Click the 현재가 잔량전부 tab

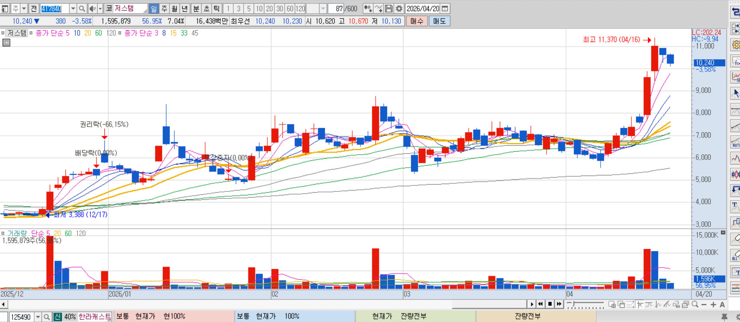coord(415,316)
